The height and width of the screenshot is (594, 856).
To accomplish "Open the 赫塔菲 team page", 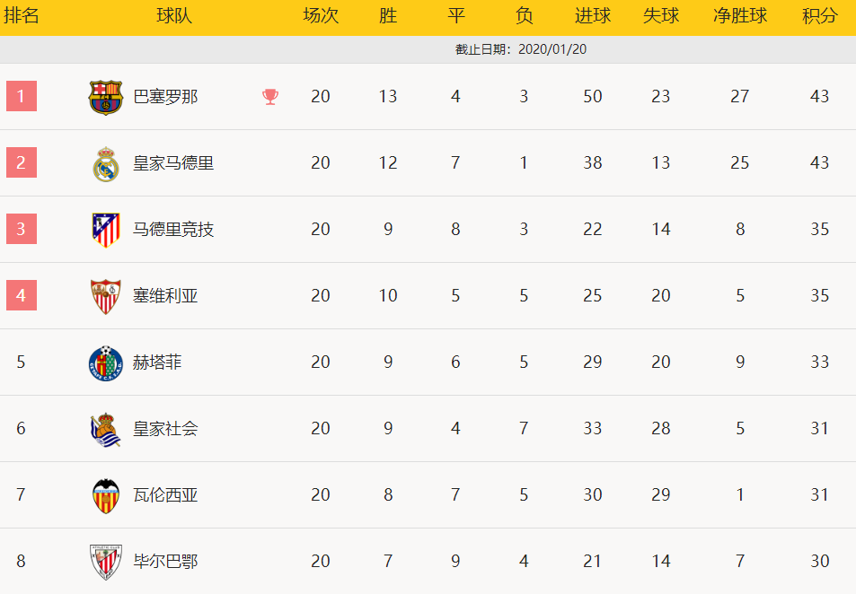I will tap(157, 363).
